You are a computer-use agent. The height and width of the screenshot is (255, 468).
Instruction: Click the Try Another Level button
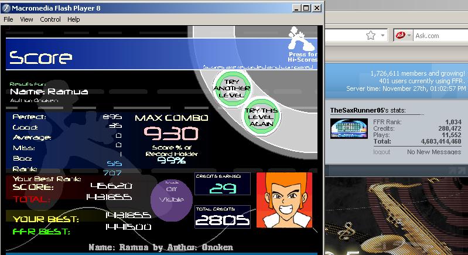coord(232,89)
